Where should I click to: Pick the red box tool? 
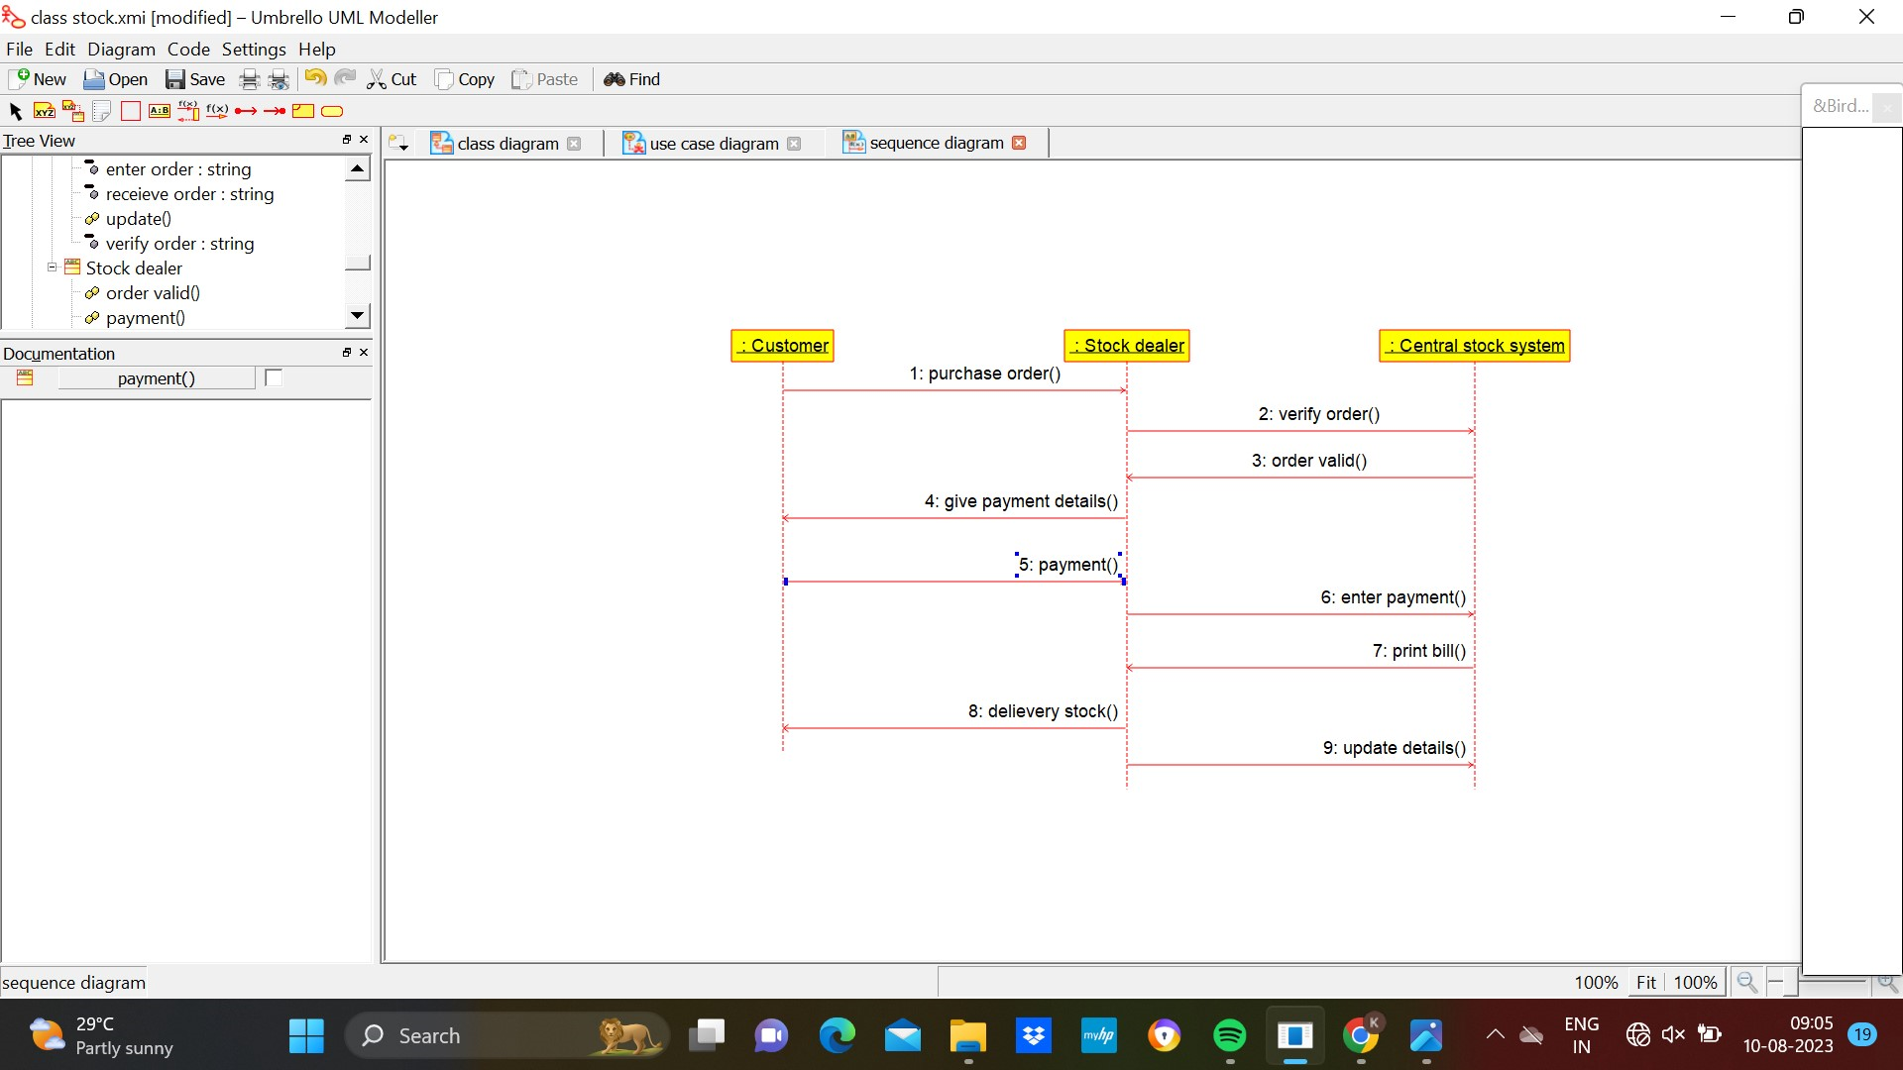coord(131,111)
